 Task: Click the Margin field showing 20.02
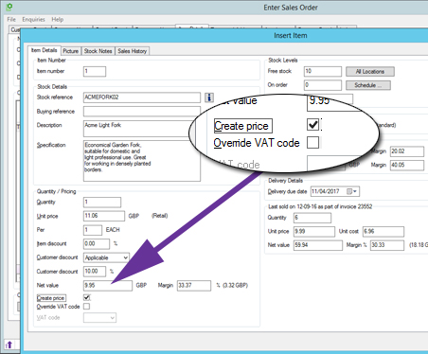pyautogui.click(x=407, y=151)
